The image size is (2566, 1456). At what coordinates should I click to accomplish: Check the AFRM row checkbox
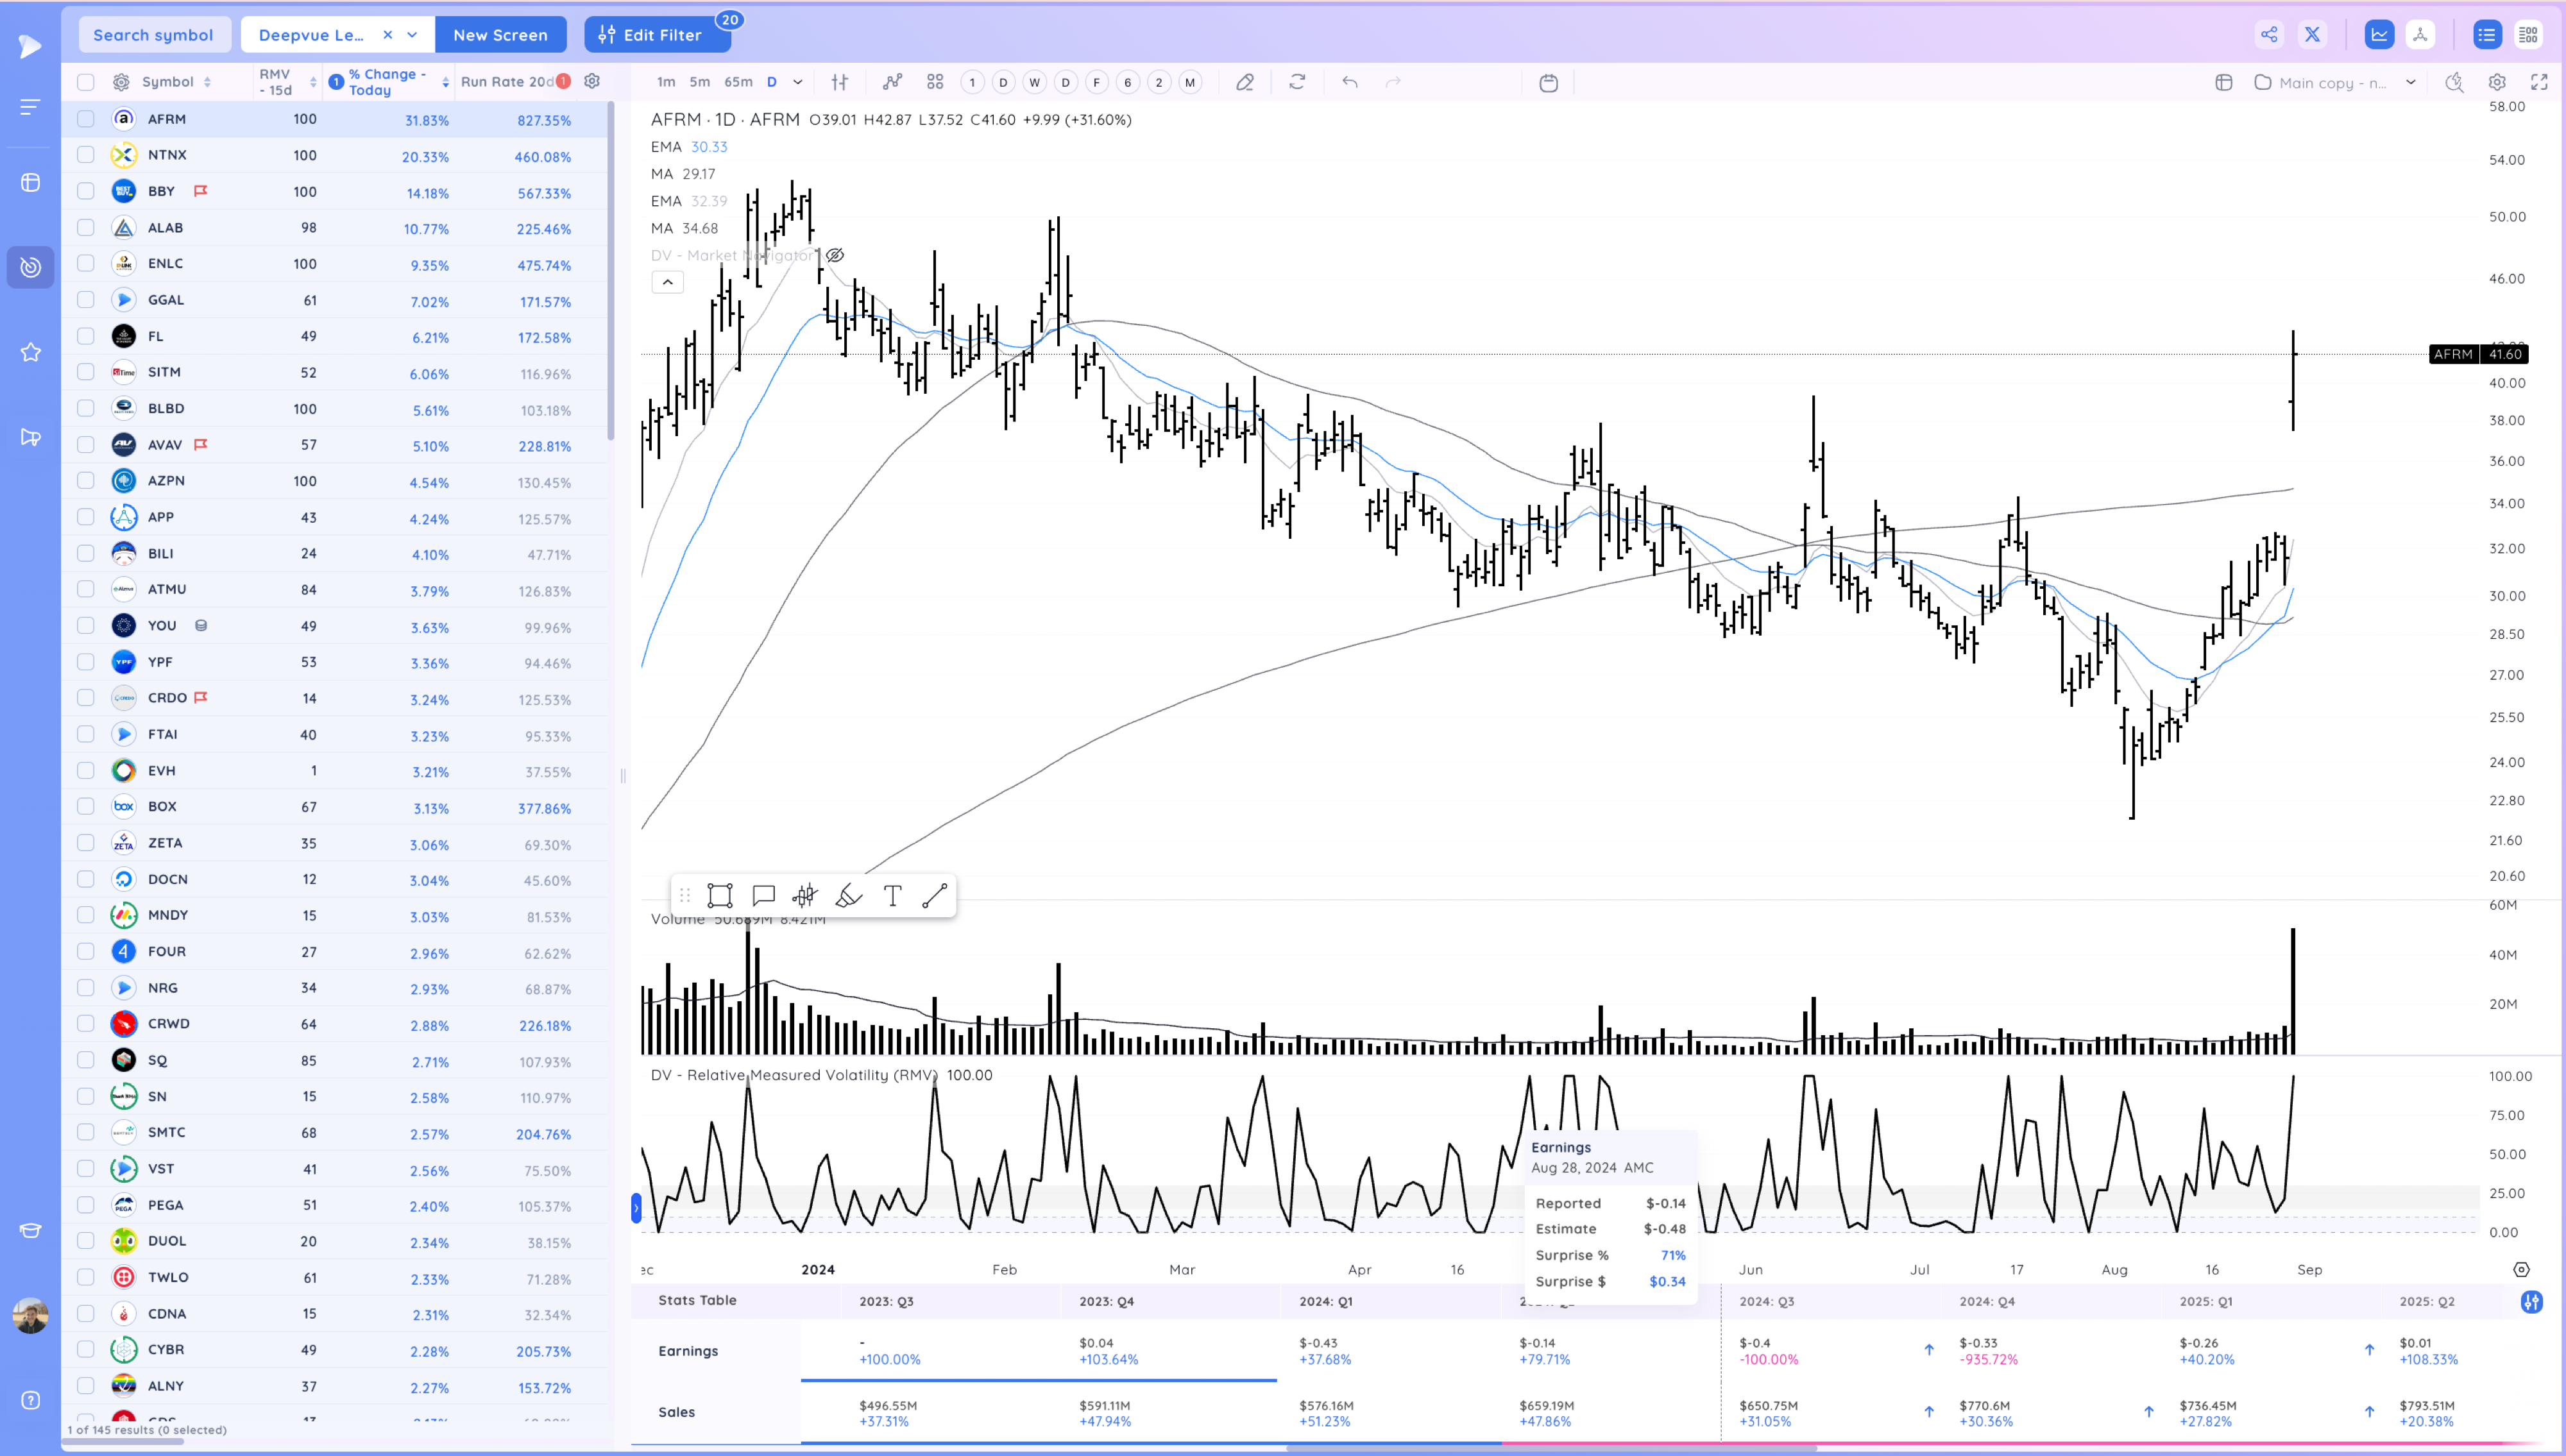(86, 119)
